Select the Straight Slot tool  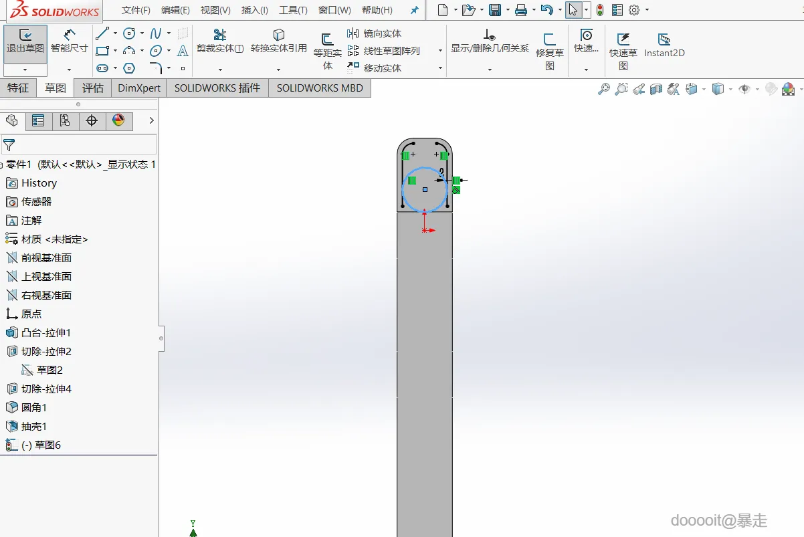pos(102,68)
